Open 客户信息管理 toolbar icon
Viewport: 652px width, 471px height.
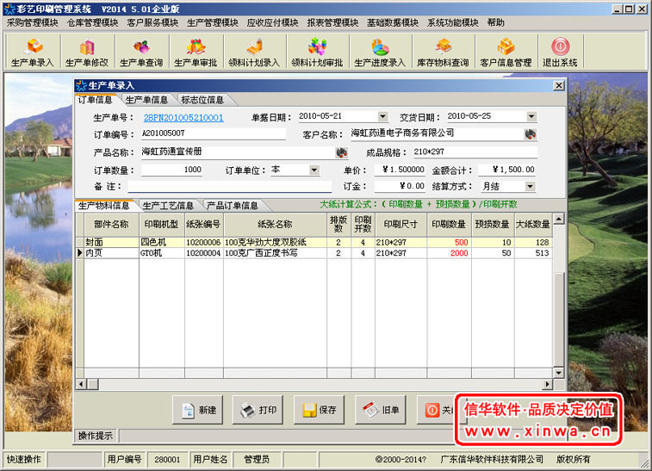[506, 52]
